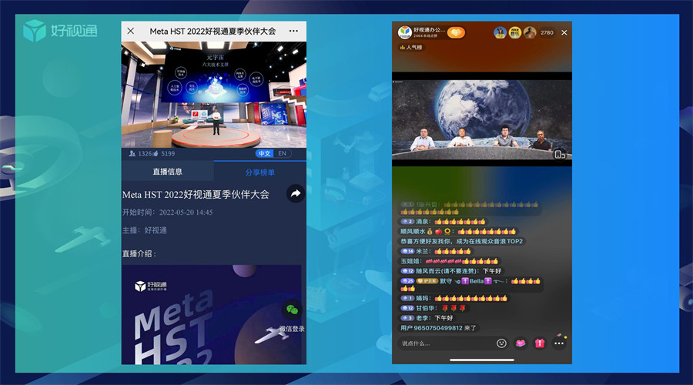Image resolution: width=693 pixels, height=385 pixels.
Task: Tap the rotate-screen icon on the earth video
Action: click(560, 154)
